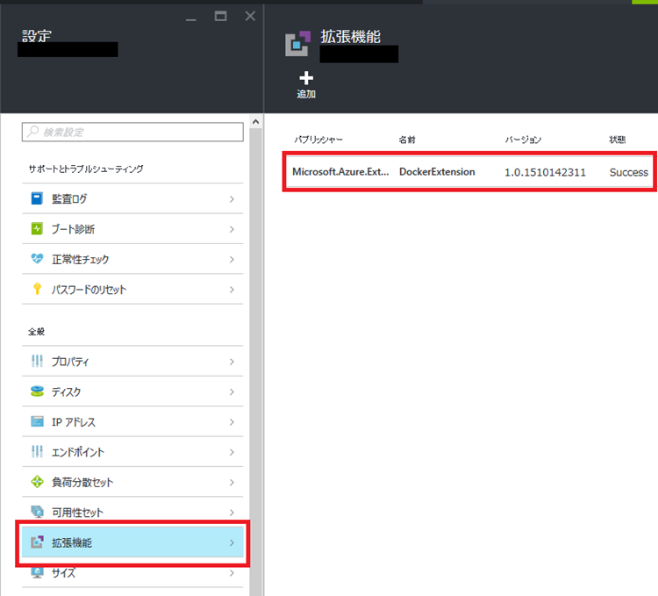658x596 pixels.
Task: Expand 監査ログ chevron arrow
Action: (232, 199)
